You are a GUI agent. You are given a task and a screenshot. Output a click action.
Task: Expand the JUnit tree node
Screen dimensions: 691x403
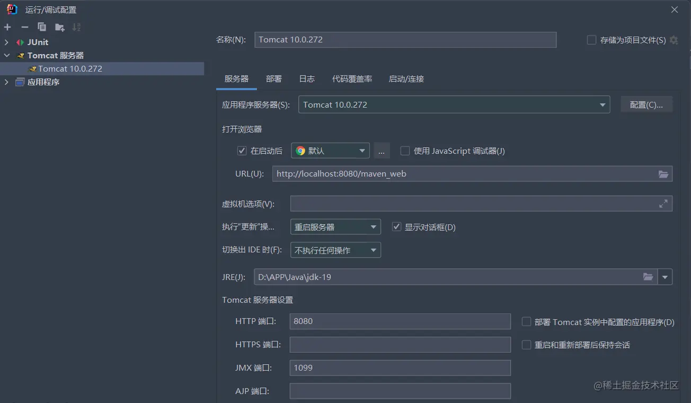tap(6, 42)
